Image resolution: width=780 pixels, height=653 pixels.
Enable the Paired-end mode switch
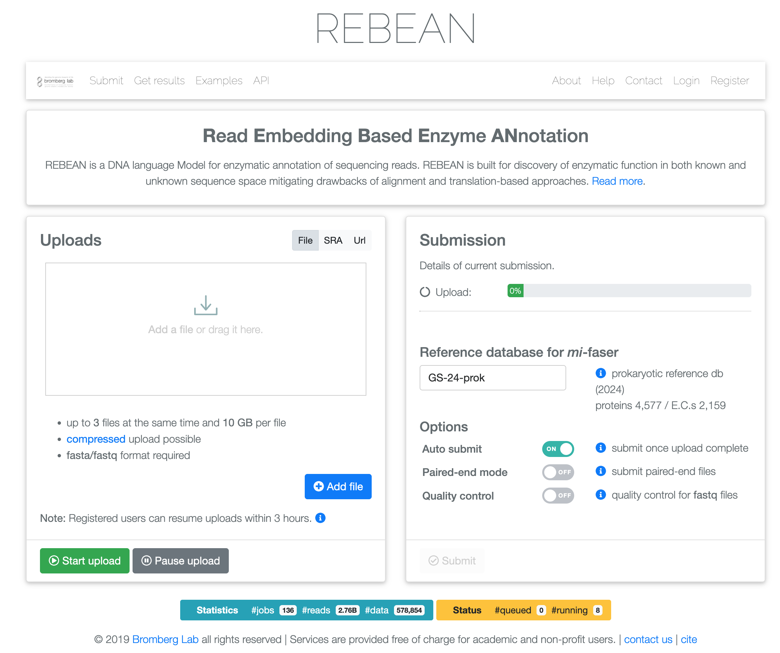tap(558, 472)
